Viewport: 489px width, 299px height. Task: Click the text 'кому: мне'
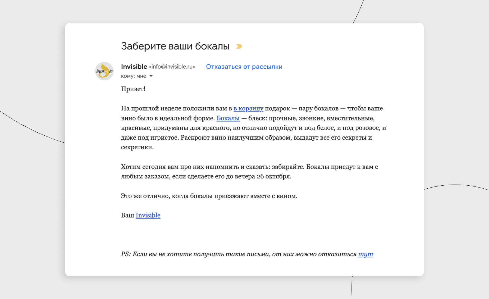click(134, 76)
